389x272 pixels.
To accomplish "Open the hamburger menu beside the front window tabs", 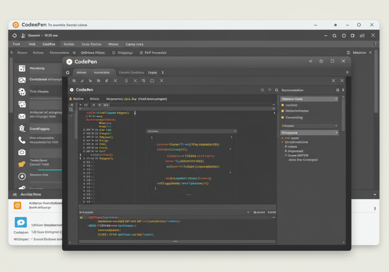I will [347, 72].
